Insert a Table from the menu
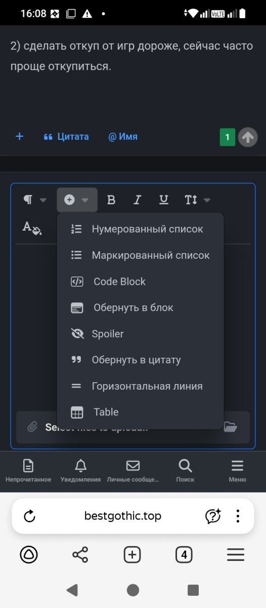The image size is (266, 608). tap(141, 412)
